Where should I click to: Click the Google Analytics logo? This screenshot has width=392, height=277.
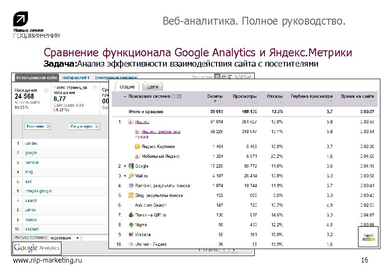37,248
